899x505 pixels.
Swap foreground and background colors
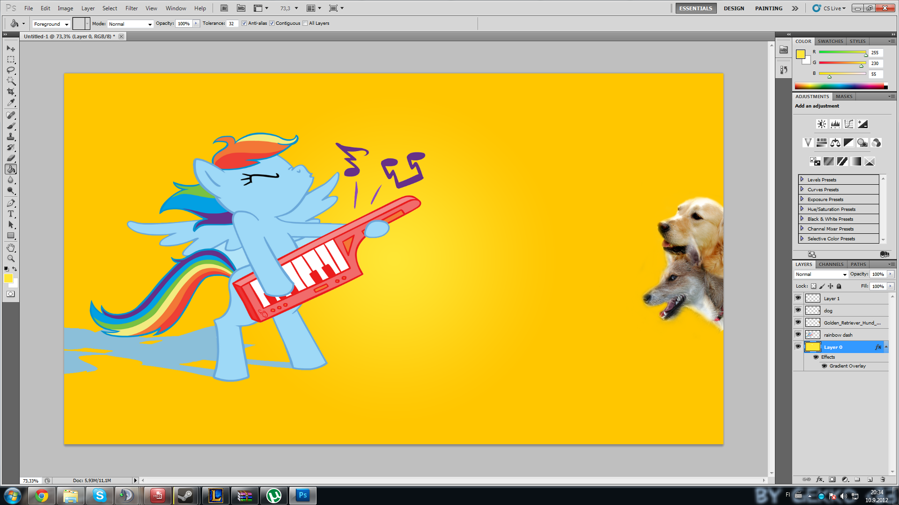click(15, 268)
